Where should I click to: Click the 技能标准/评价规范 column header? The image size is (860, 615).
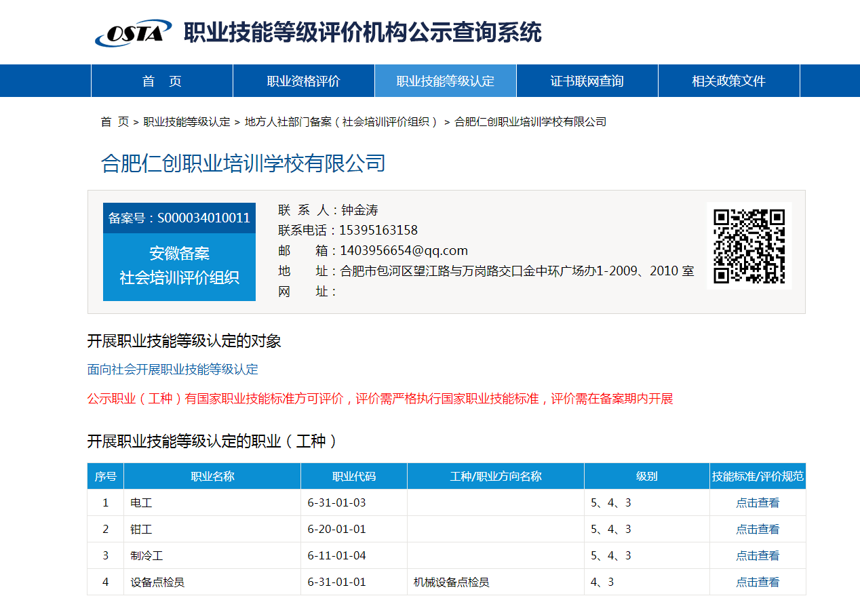pyautogui.click(x=758, y=476)
